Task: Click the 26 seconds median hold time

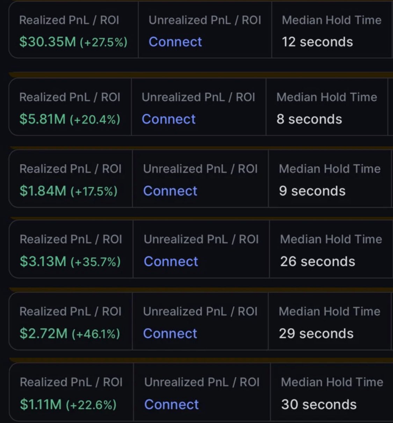Action: tap(318, 262)
